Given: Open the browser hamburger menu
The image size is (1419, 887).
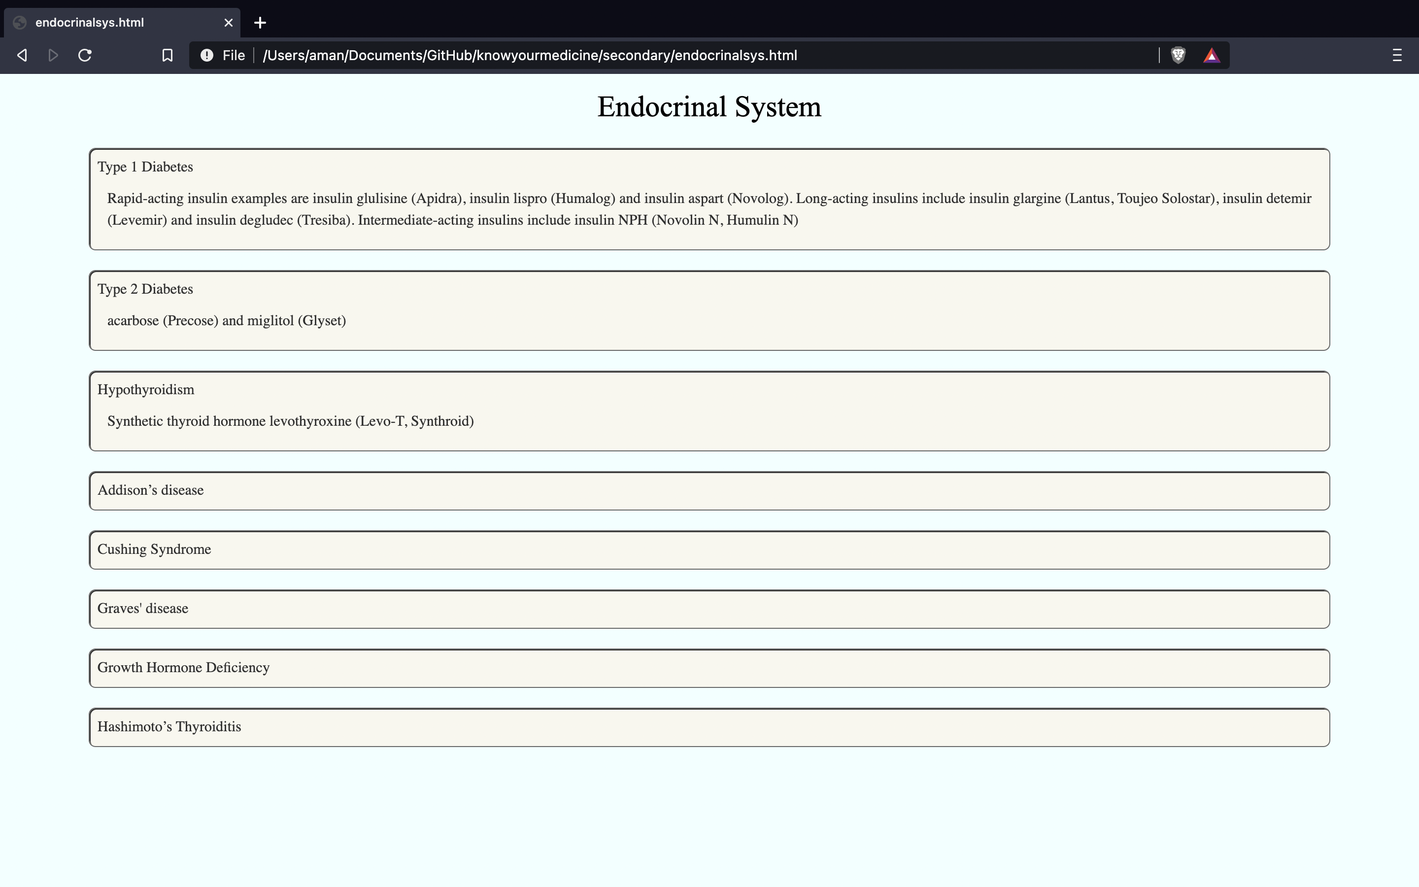Looking at the screenshot, I should (x=1397, y=55).
